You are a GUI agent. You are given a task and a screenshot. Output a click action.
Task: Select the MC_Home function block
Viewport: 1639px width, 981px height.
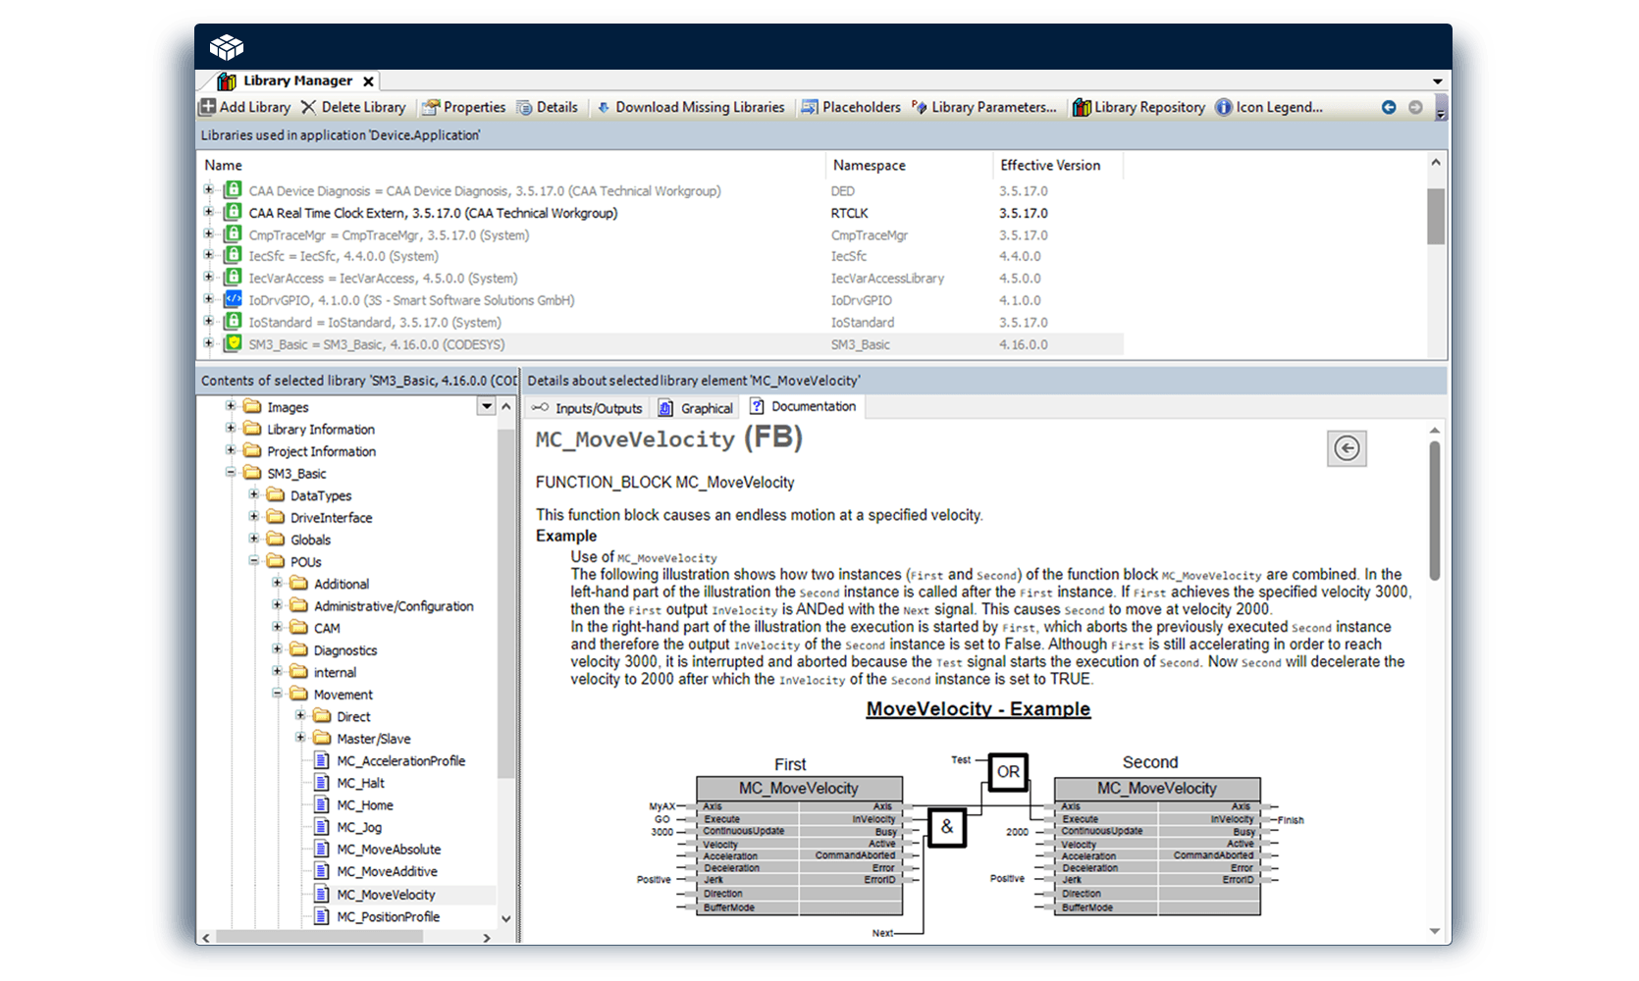click(x=364, y=805)
